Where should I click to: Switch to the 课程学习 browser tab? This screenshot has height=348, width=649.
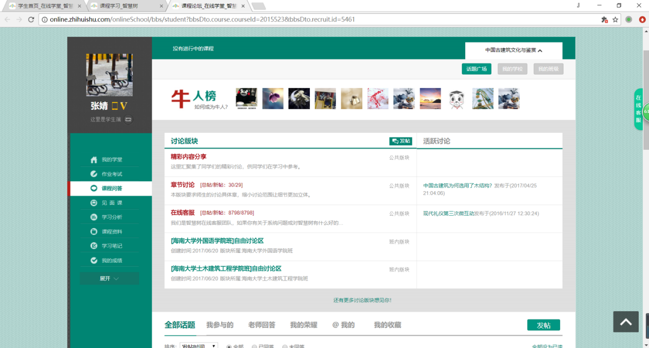[x=126, y=6]
